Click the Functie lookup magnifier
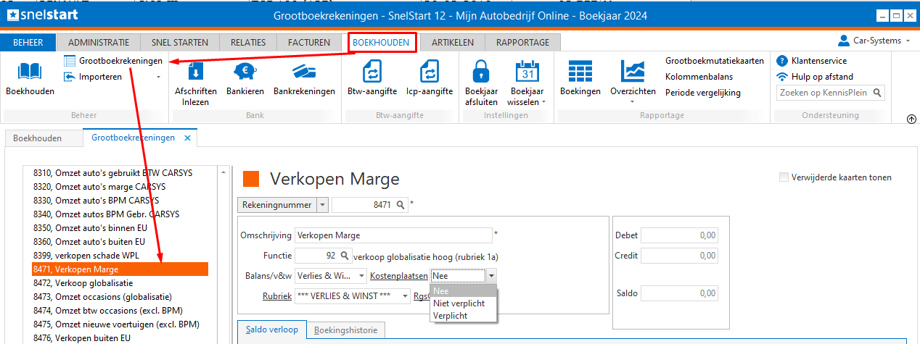This screenshot has height=344, width=920. point(345,256)
